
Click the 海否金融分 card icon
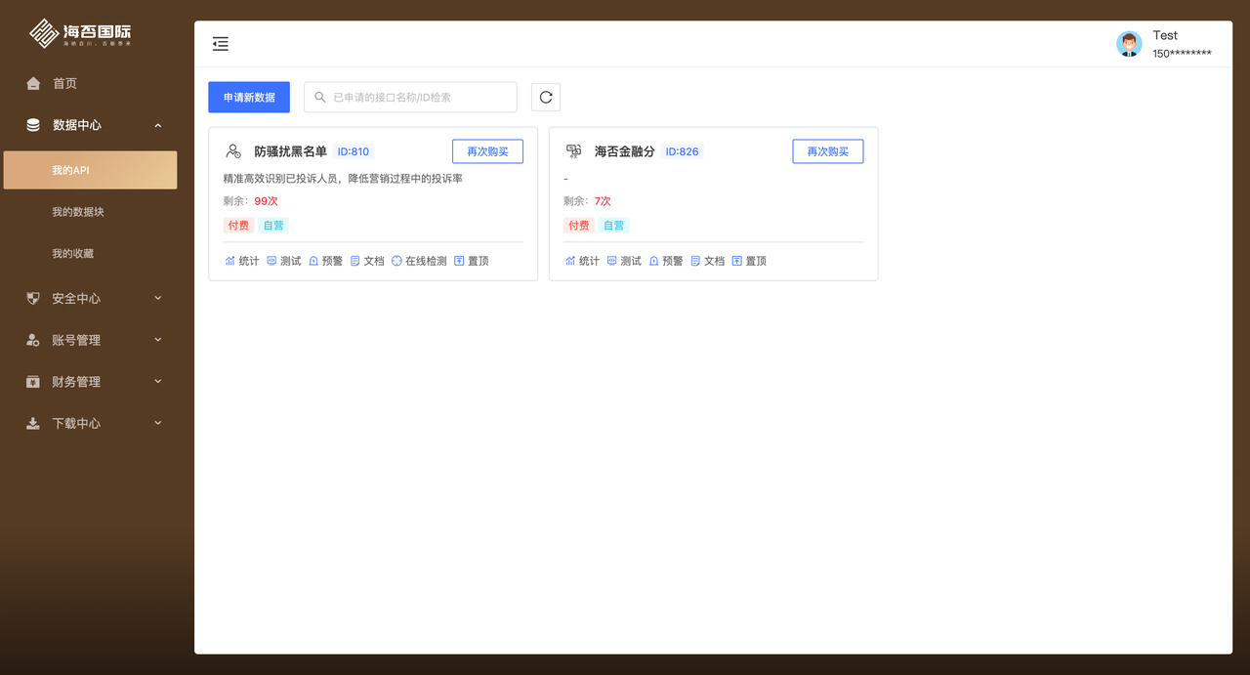coord(574,151)
